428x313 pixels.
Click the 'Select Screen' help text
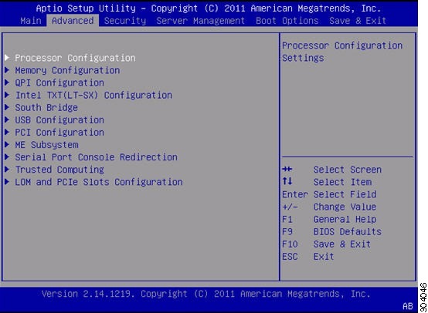(348, 170)
